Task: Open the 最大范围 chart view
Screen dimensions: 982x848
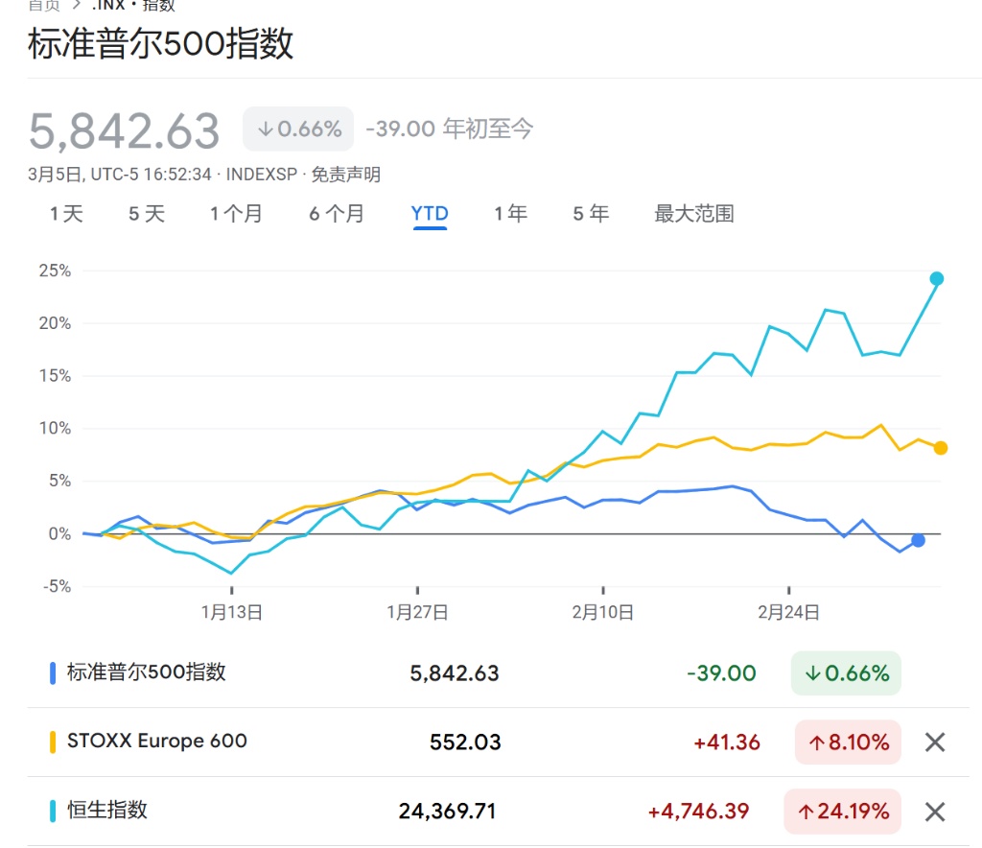Action: [x=694, y=213]
